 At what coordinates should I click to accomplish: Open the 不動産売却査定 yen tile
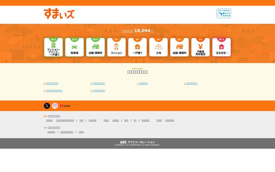(201, 47)
